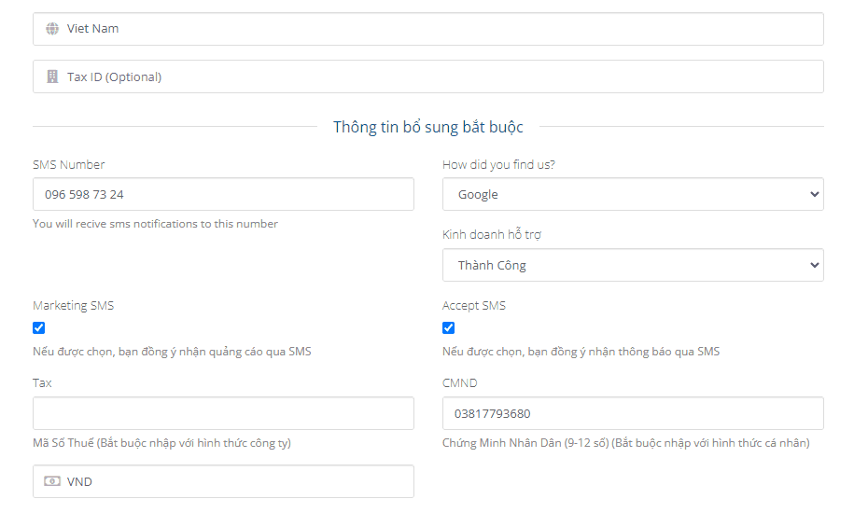Click the SMS Number label
This screenshot has width=854, height=513.
point(69,165)
